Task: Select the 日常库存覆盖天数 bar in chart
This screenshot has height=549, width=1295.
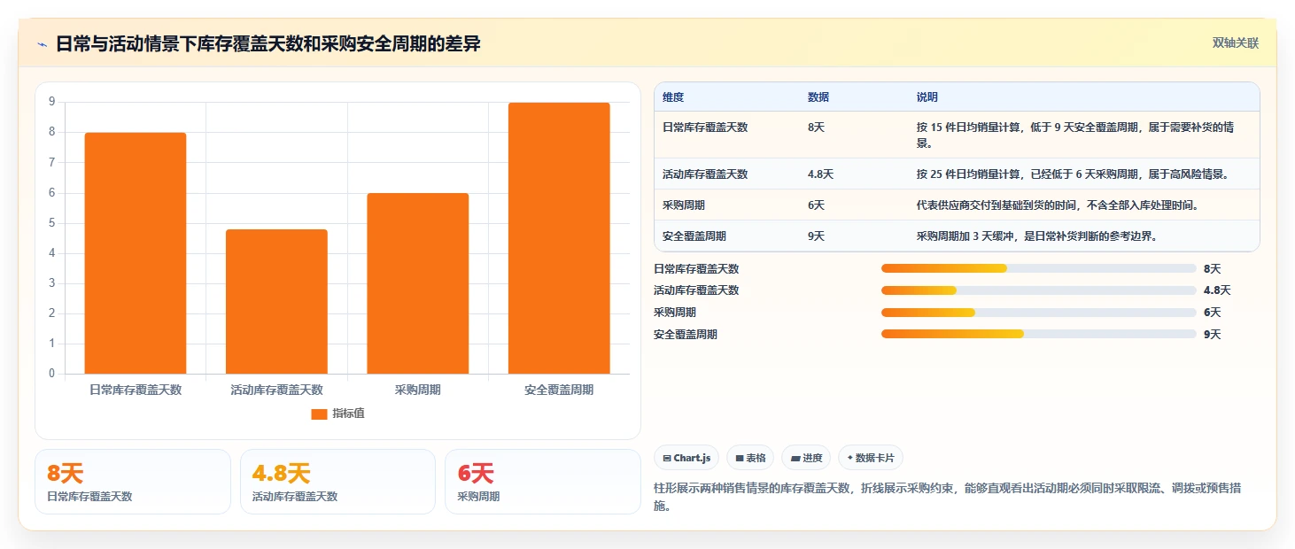Action: click(136, 253)
